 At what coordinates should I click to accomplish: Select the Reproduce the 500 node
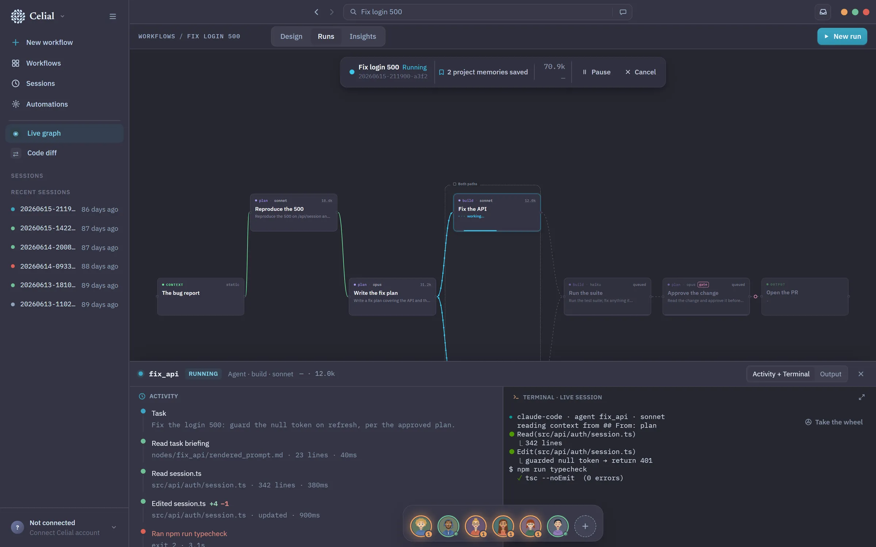click(x=293, y=212)
